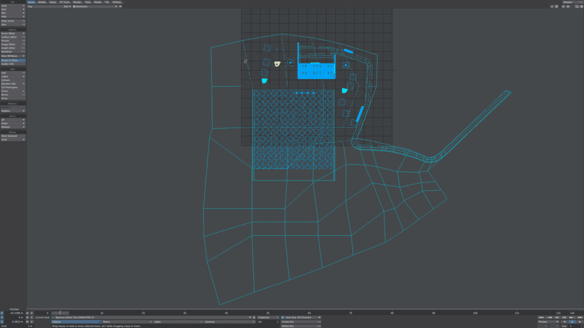Click the viewport move (pan) icon
The image size is (584, 328).
pyautogui.click(x=563, y=7)
